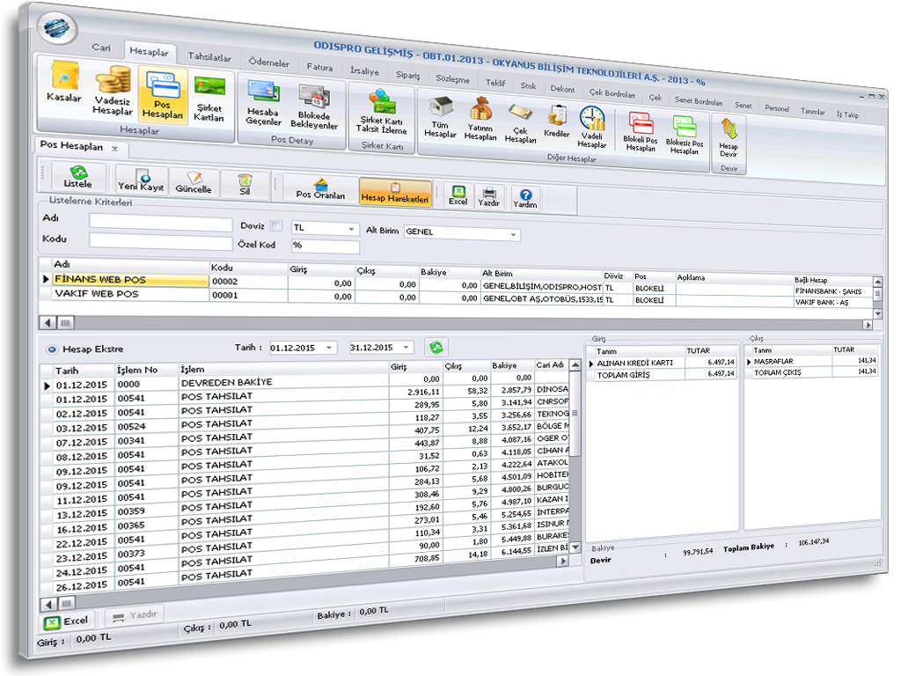
Task: Open the TL currency dropdown
Action: 350,229
